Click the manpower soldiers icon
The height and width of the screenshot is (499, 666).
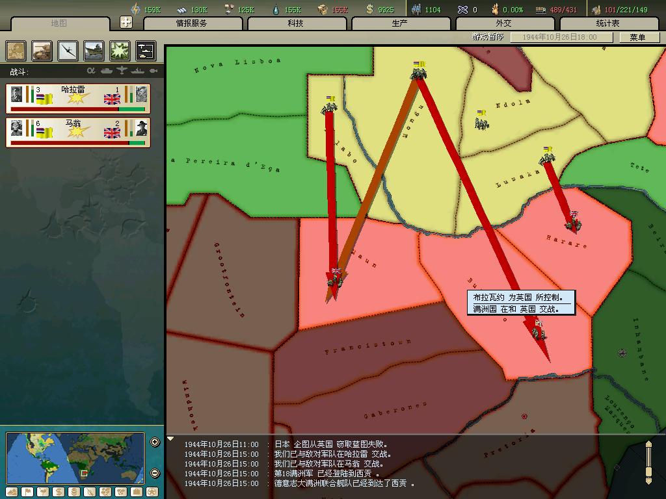pyautogui.click(x=416, y=9)
